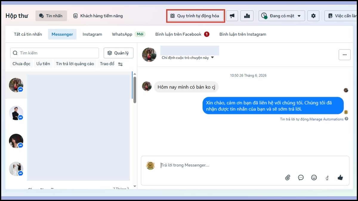Send a thumbs-up like

[x=340, y=177]
